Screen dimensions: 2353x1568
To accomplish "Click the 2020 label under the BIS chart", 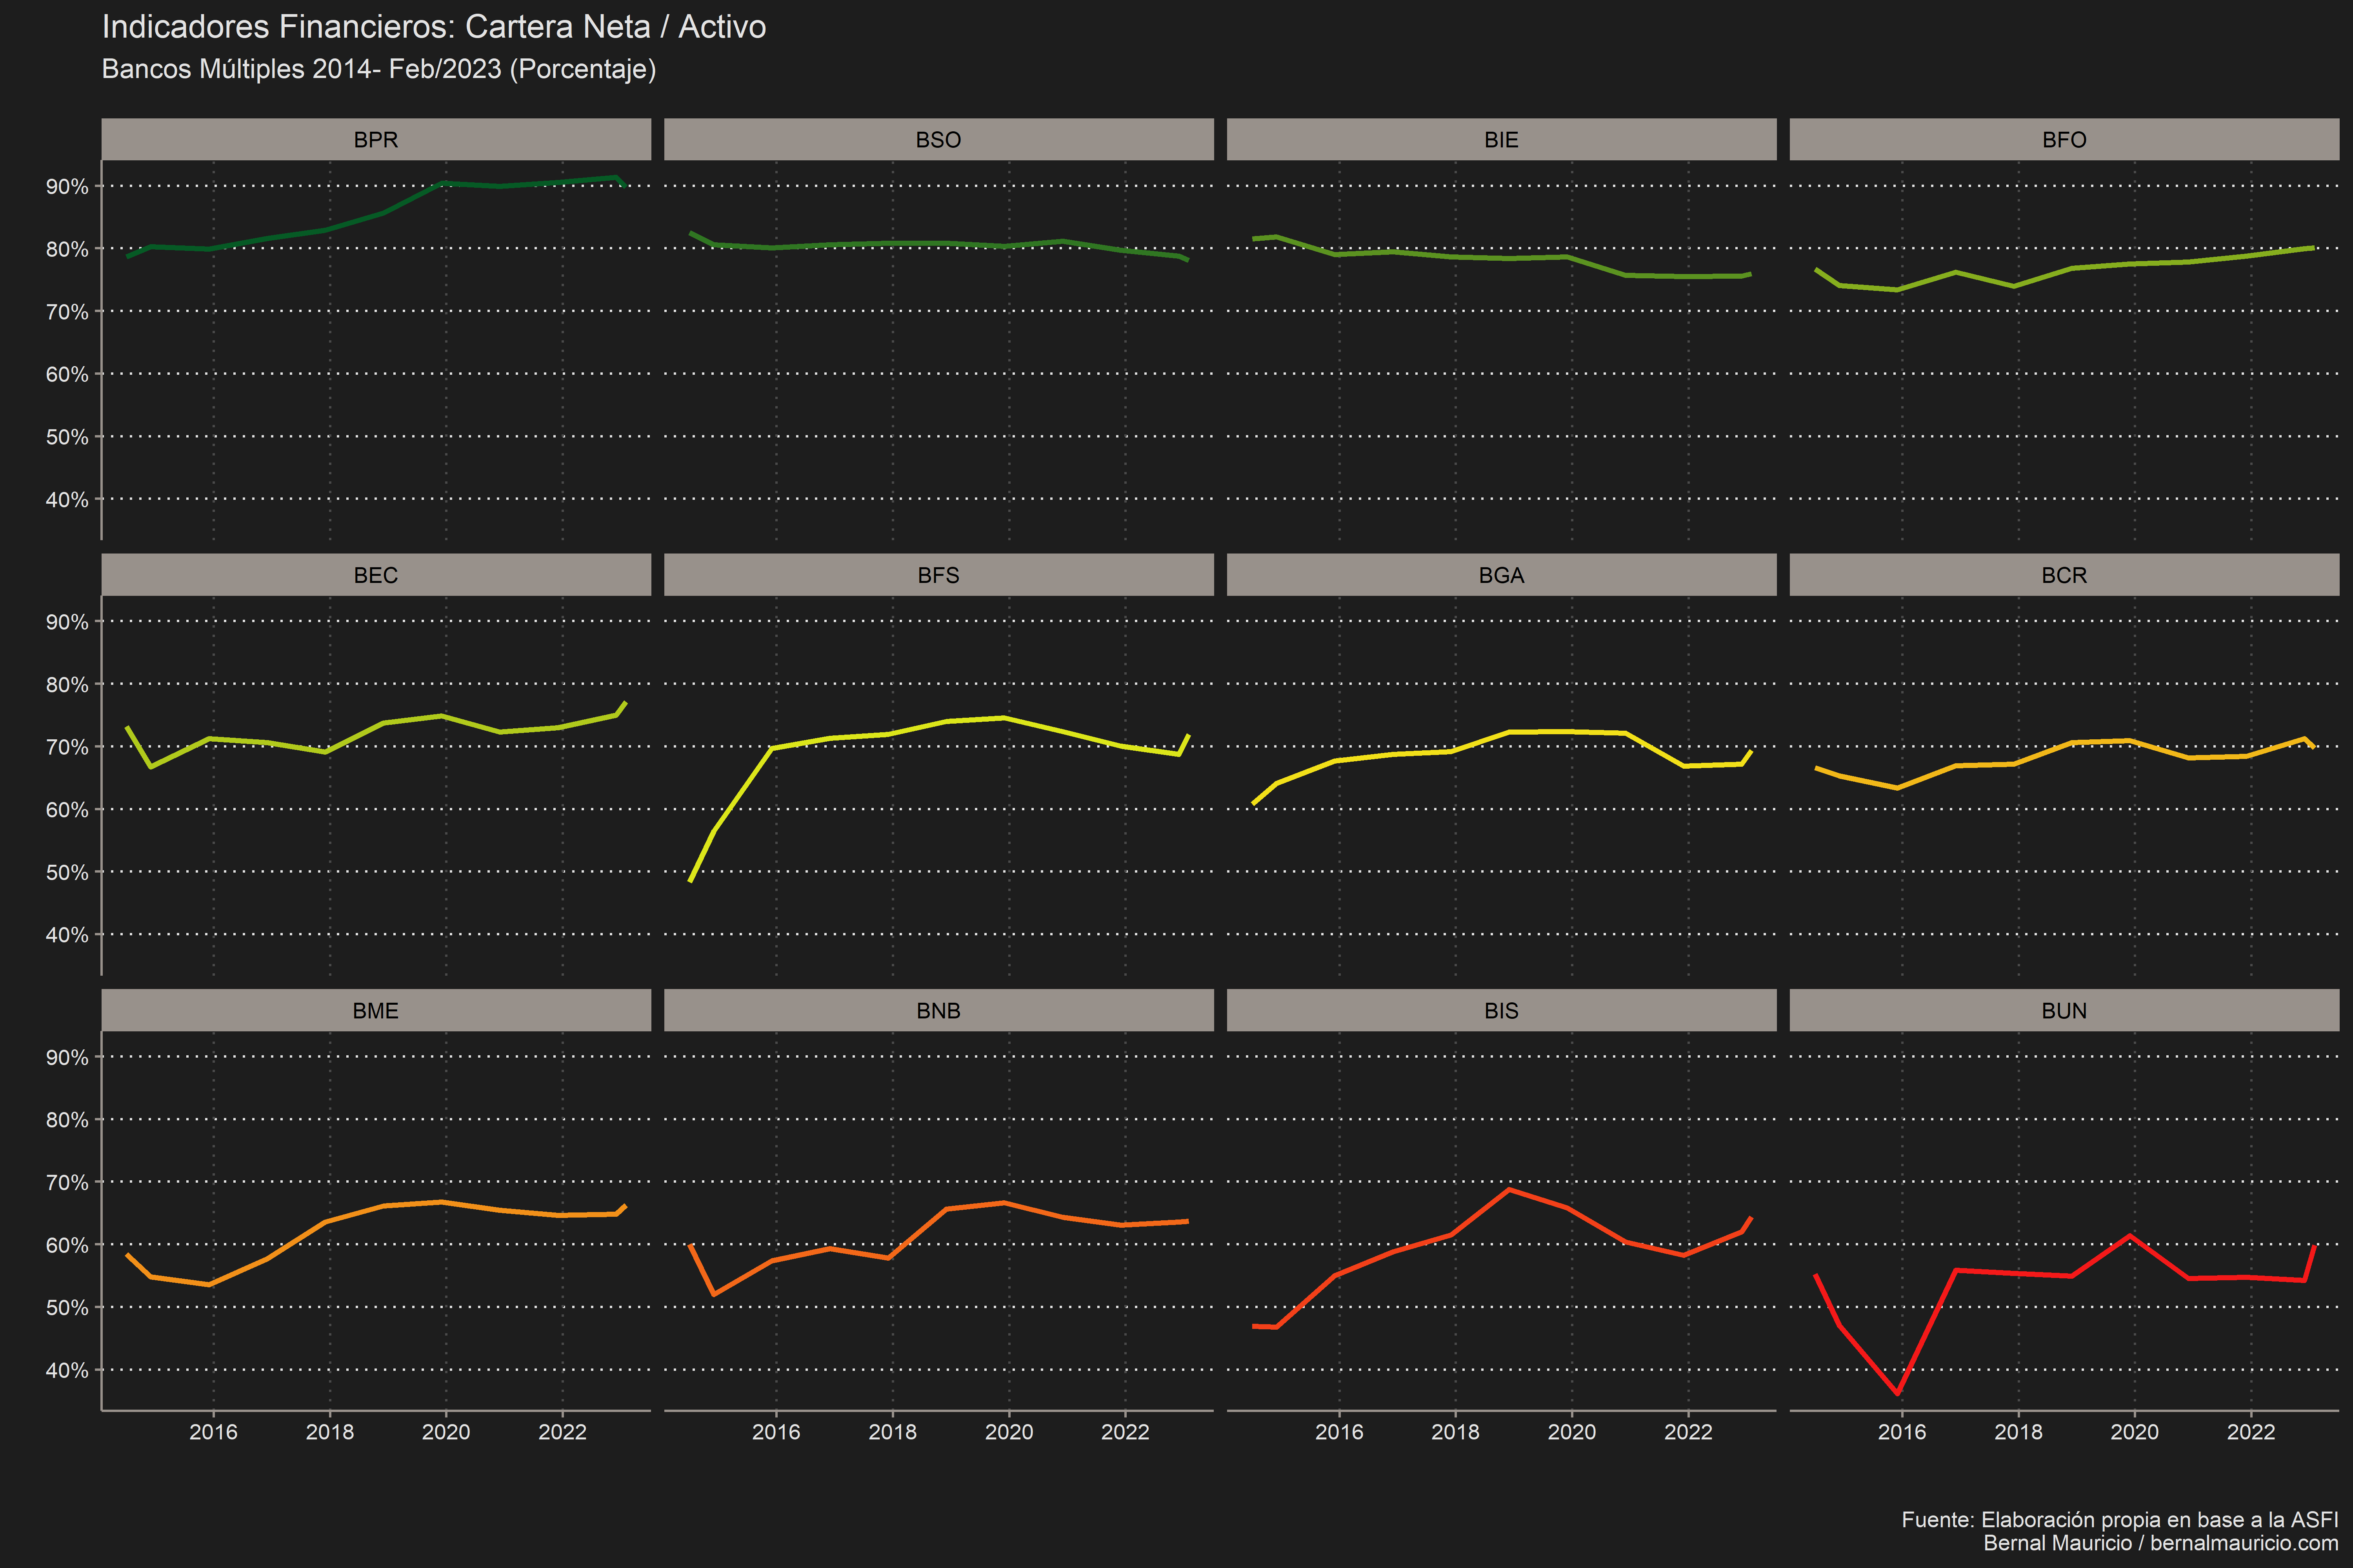I will coord(1572,1432).
